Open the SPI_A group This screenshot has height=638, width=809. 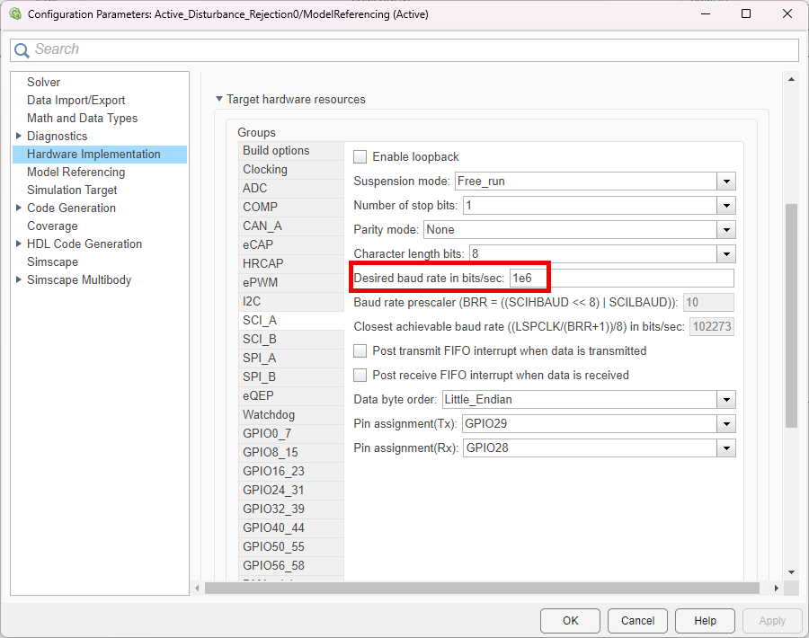tap(291, 359)
